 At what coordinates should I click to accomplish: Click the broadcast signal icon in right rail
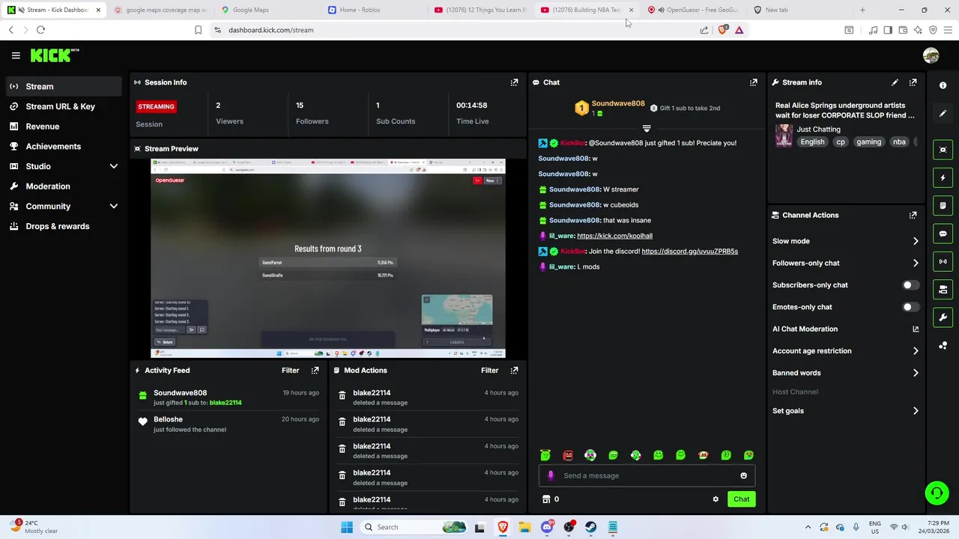pyautogui.click(x=943, y=261)
